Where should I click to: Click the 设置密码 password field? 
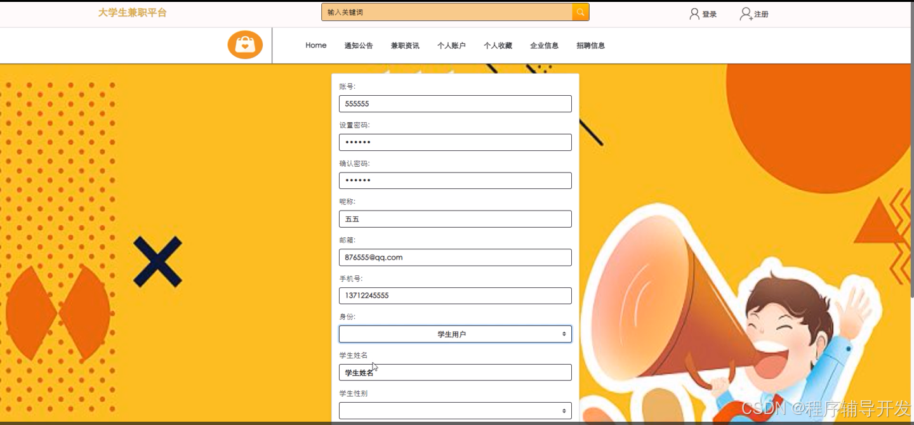click(x=455, y=142)
